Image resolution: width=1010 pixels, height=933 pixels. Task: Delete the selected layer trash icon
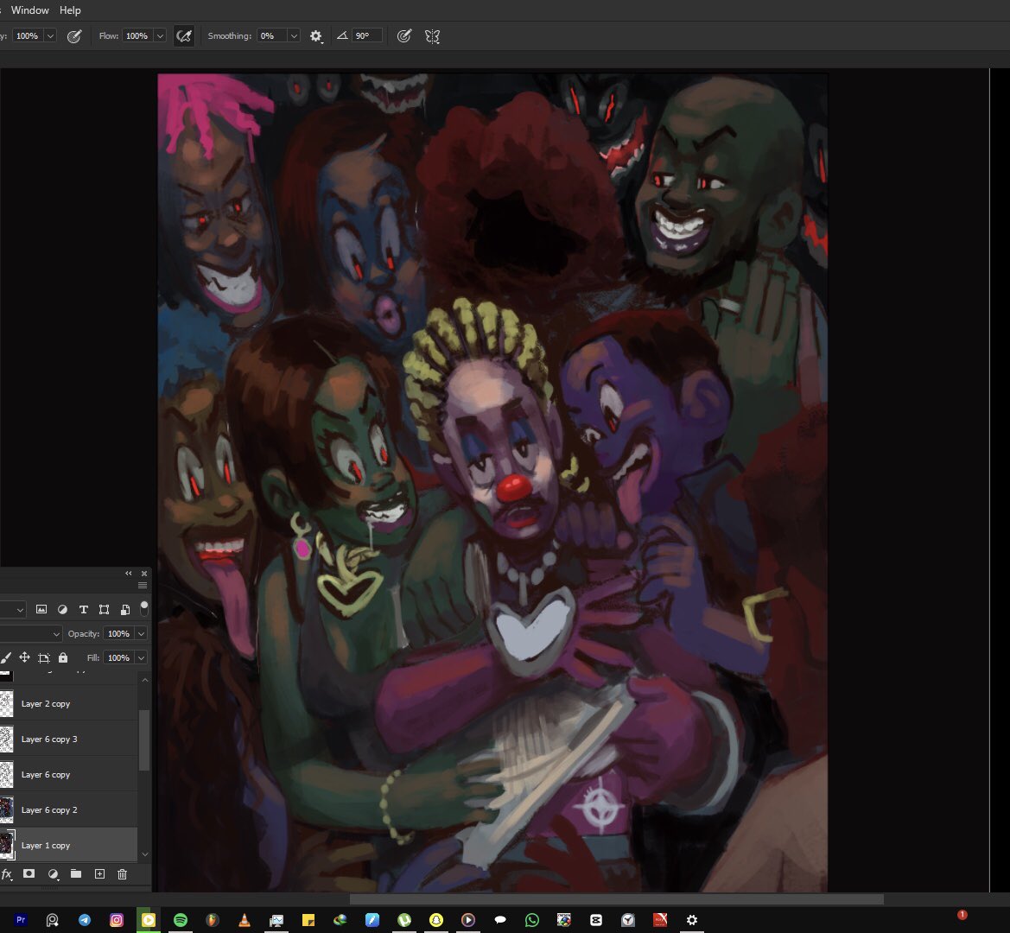[123, 873]
